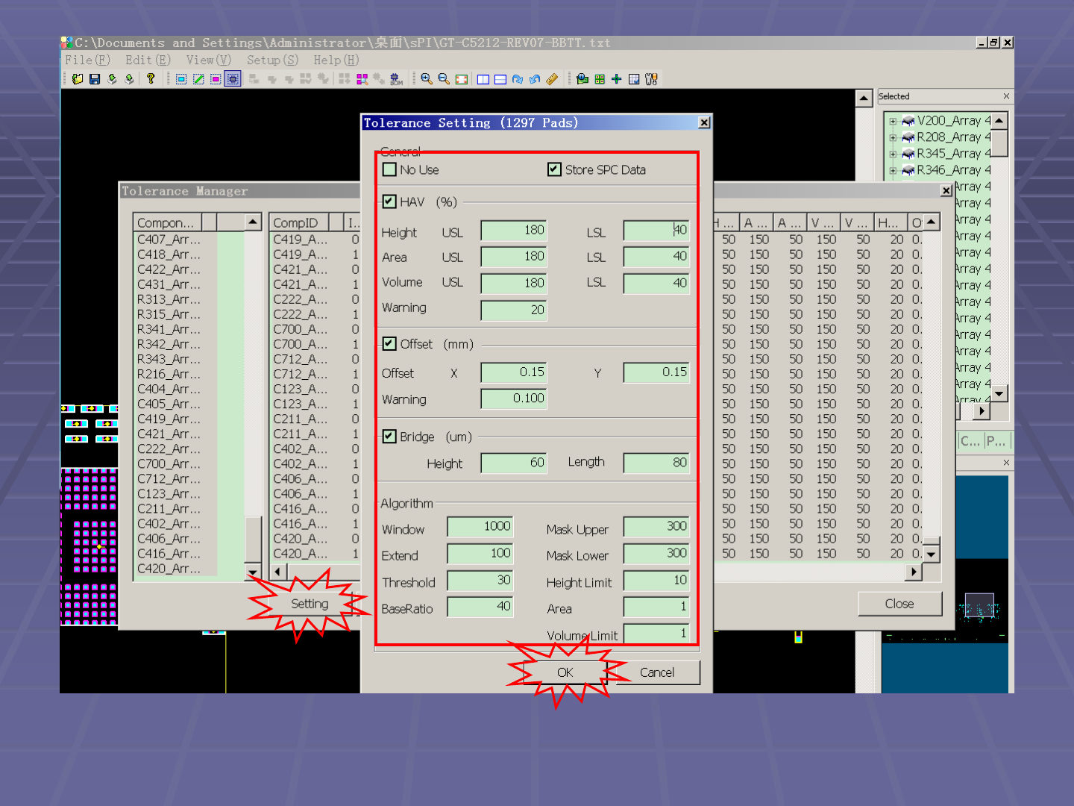Click the open folder toolbar icon
This screenshot has width=1074, height=806.
pyautogui.click(x=78, y=79)
